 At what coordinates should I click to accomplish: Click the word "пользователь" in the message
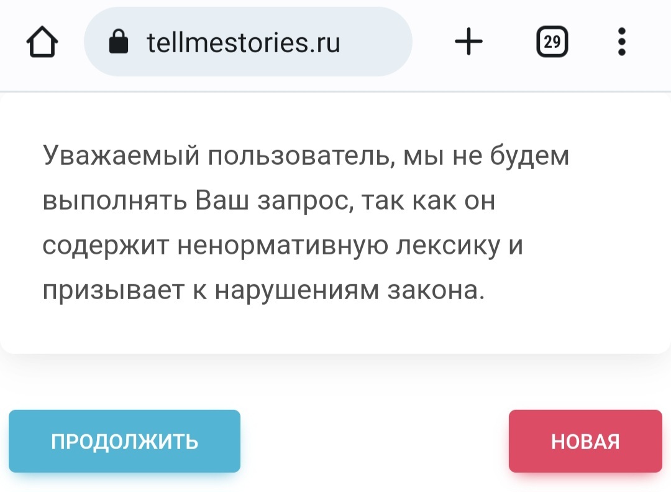pyautogui.click(x=300, y=156)
